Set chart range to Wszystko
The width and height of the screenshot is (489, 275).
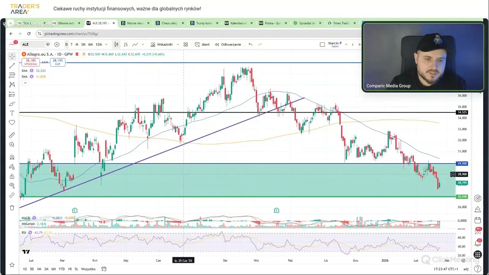coord(88,269)
